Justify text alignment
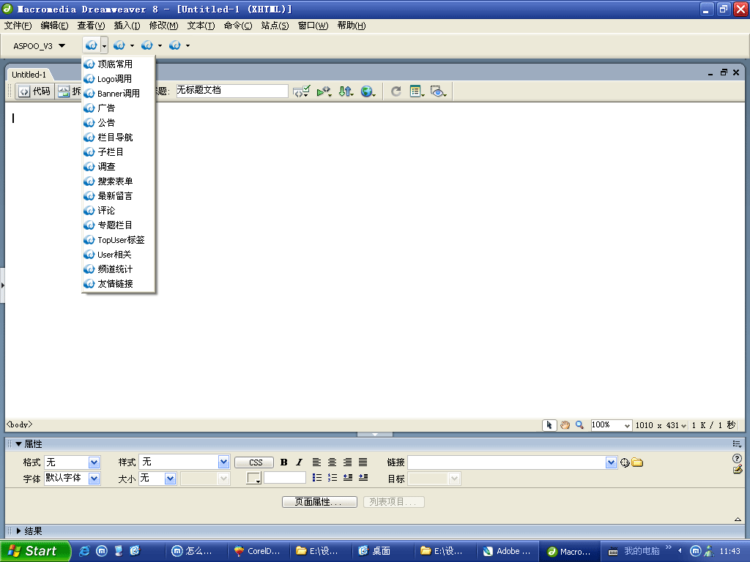 click(363, 462)
